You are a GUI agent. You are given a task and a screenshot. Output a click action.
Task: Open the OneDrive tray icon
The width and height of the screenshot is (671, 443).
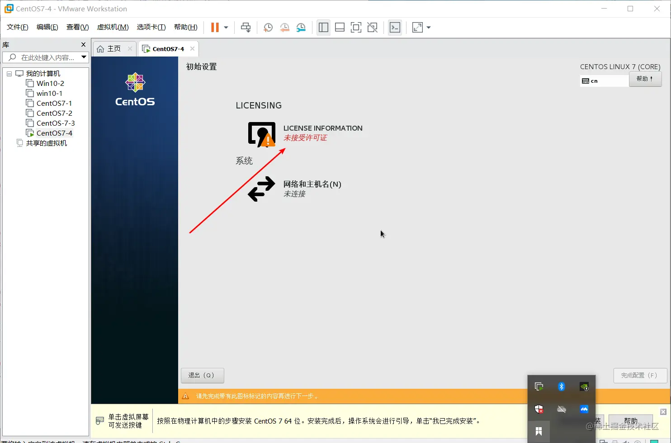point(562,409)
